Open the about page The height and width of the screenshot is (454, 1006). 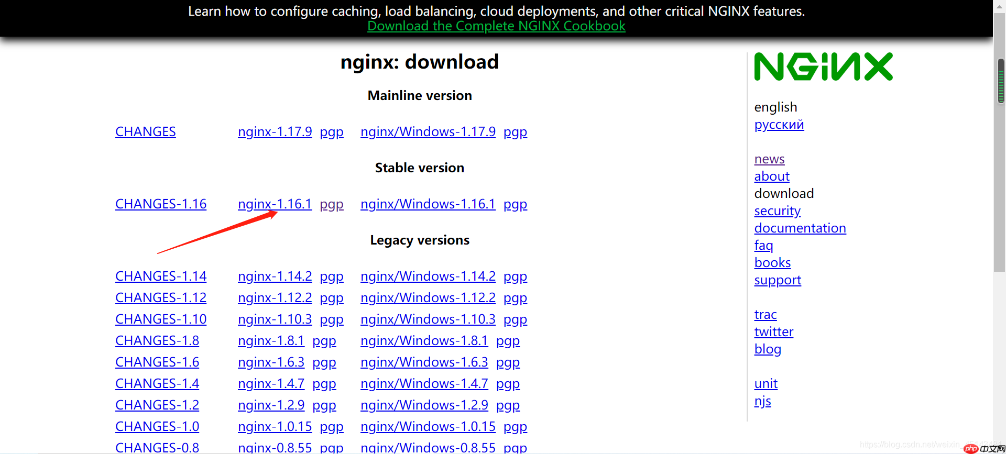tap(772, 176)
